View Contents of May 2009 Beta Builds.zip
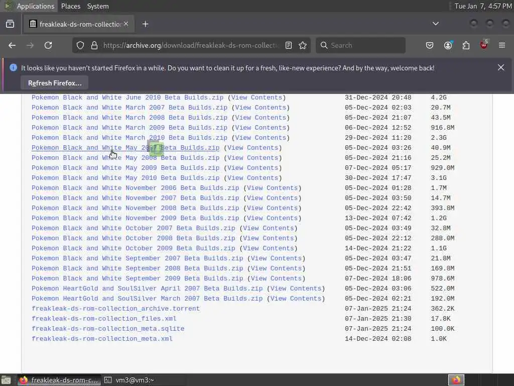This screenshot has width=514, height=386. 253,168
